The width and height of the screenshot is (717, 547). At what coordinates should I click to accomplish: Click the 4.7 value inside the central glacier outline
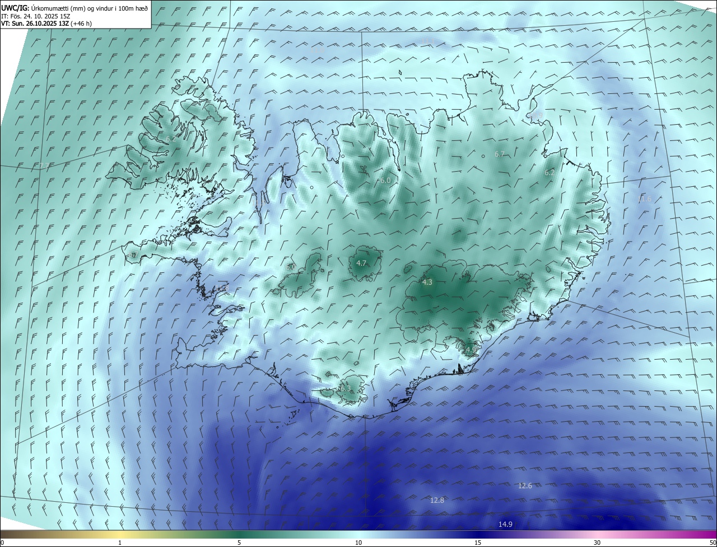click(361, 263)
